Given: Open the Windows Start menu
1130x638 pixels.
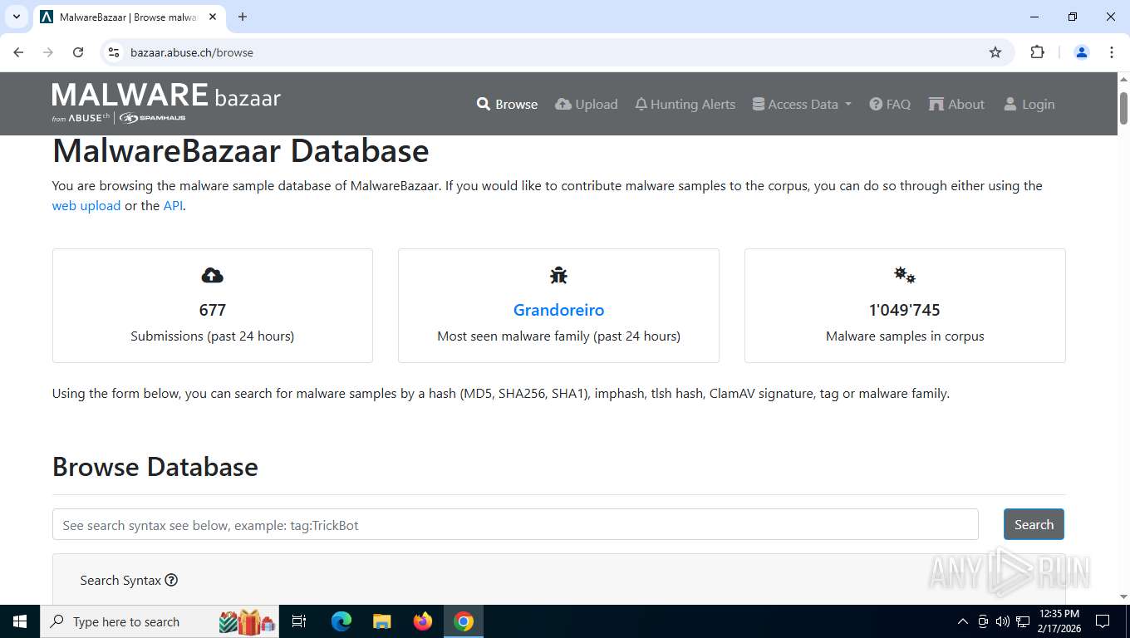Looking at the screenshot, I should 20,621.
